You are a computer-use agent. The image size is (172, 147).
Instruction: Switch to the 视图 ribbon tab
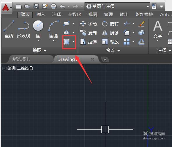[x=93, y=15]
